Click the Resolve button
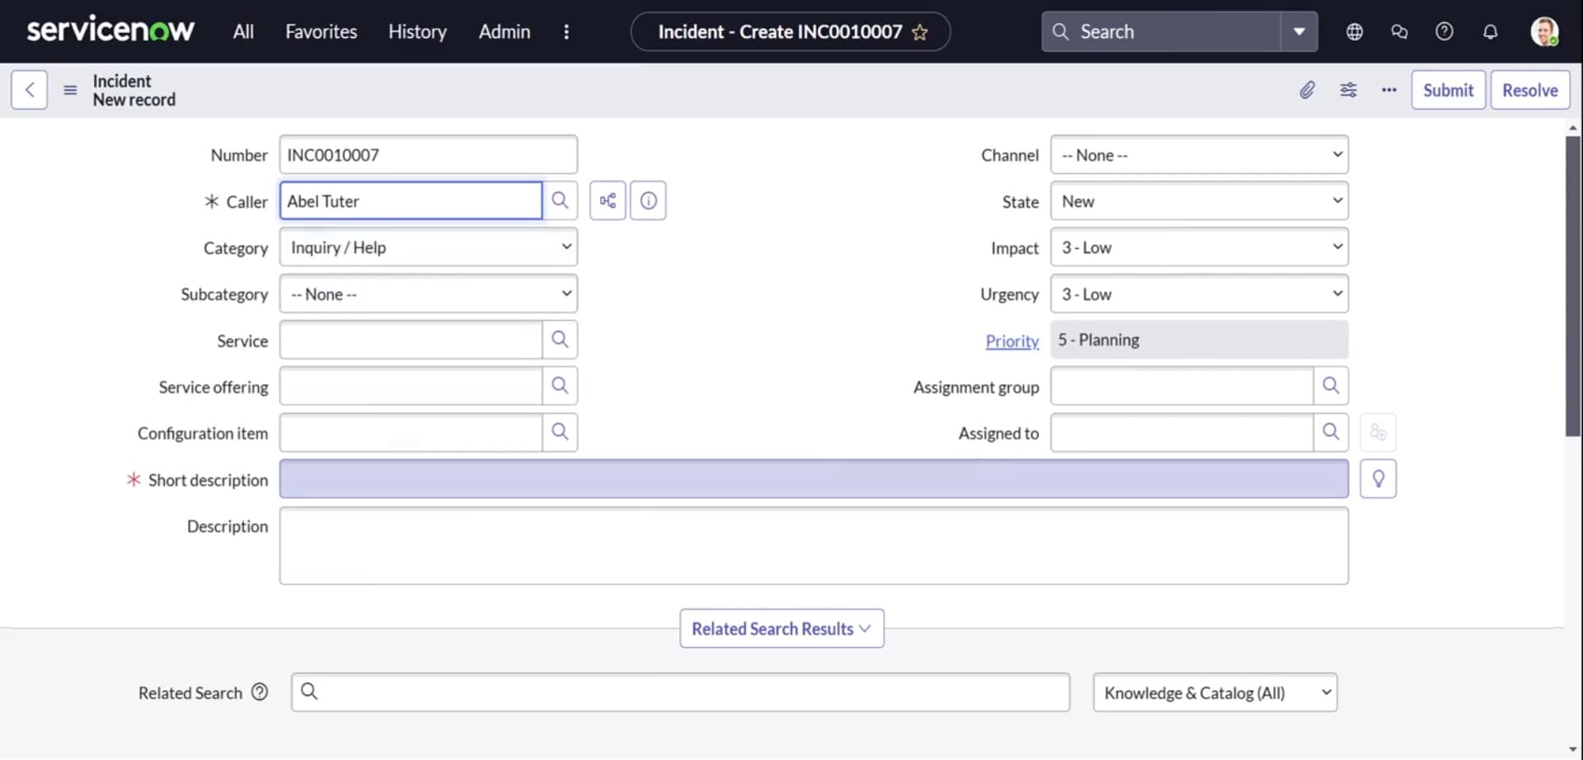This screenshot has height=760, width=1583. (1529, 90)
